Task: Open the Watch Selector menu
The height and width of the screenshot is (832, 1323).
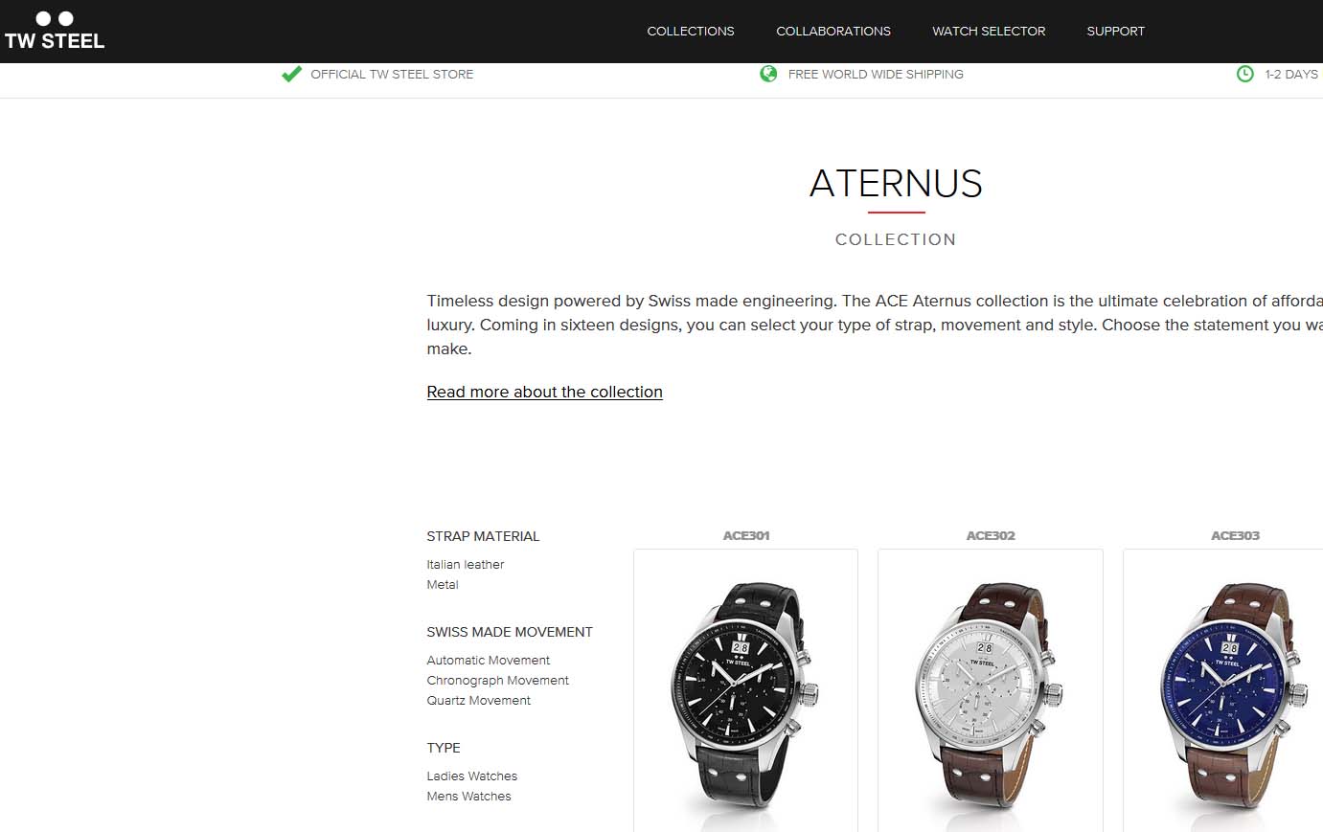Action: (989, 31)
